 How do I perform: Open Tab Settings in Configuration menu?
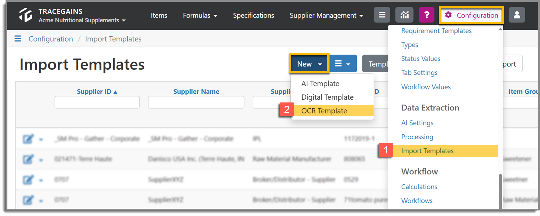point(419,73)
